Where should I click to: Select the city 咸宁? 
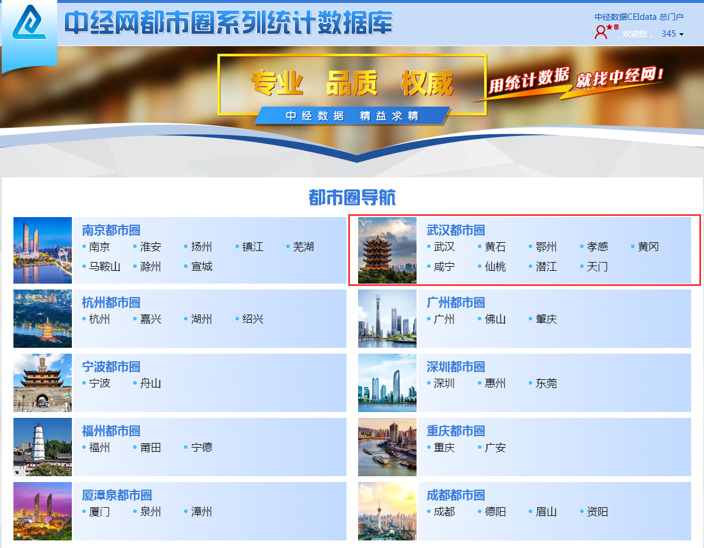coord(445,267)
